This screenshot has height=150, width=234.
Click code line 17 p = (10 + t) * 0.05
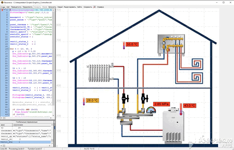pyautogui.click(x=24, y=51)
